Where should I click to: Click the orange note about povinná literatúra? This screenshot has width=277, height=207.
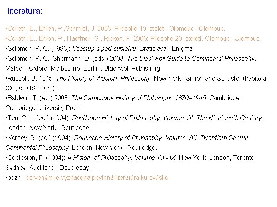(97, 178)
